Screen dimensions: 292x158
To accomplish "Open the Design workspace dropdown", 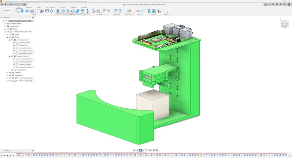I will pyautogui.click(x=7, y=11).
